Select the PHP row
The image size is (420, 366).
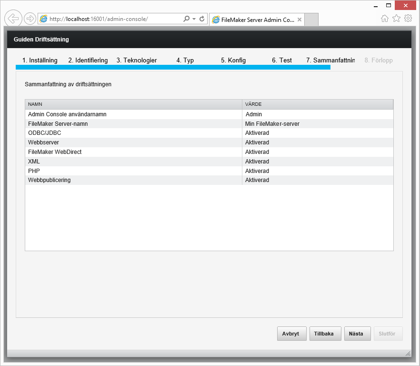click(209, 171)
